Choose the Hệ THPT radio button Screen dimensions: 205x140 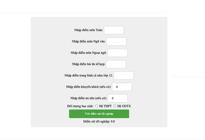pos(97,106)
